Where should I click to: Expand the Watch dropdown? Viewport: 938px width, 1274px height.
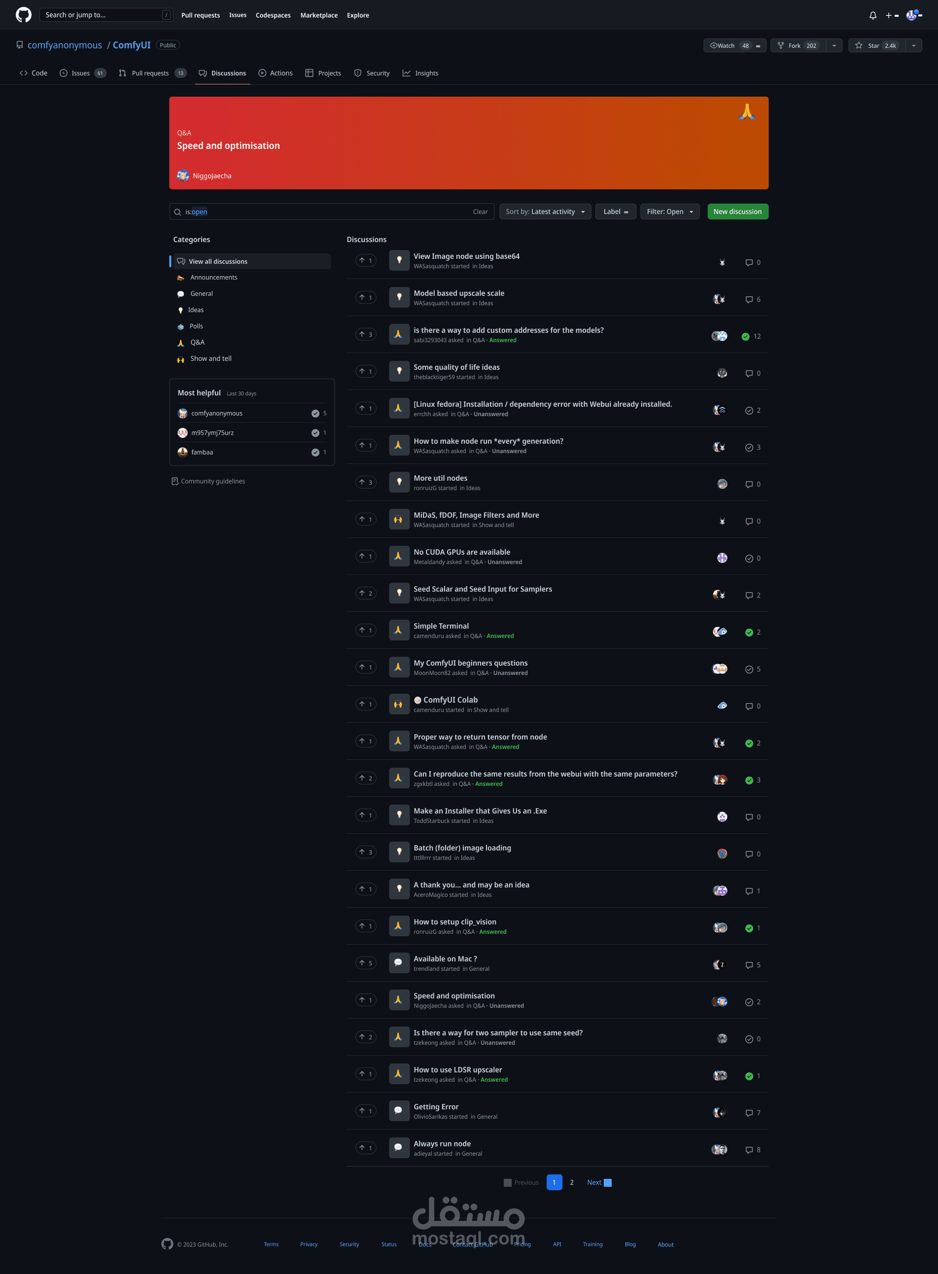pyautogui.click(x=735, y=45)
